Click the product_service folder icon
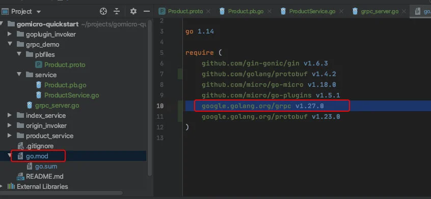Viewport: 431px width, 199px height. pyautogui.click(x=20, y=136)
